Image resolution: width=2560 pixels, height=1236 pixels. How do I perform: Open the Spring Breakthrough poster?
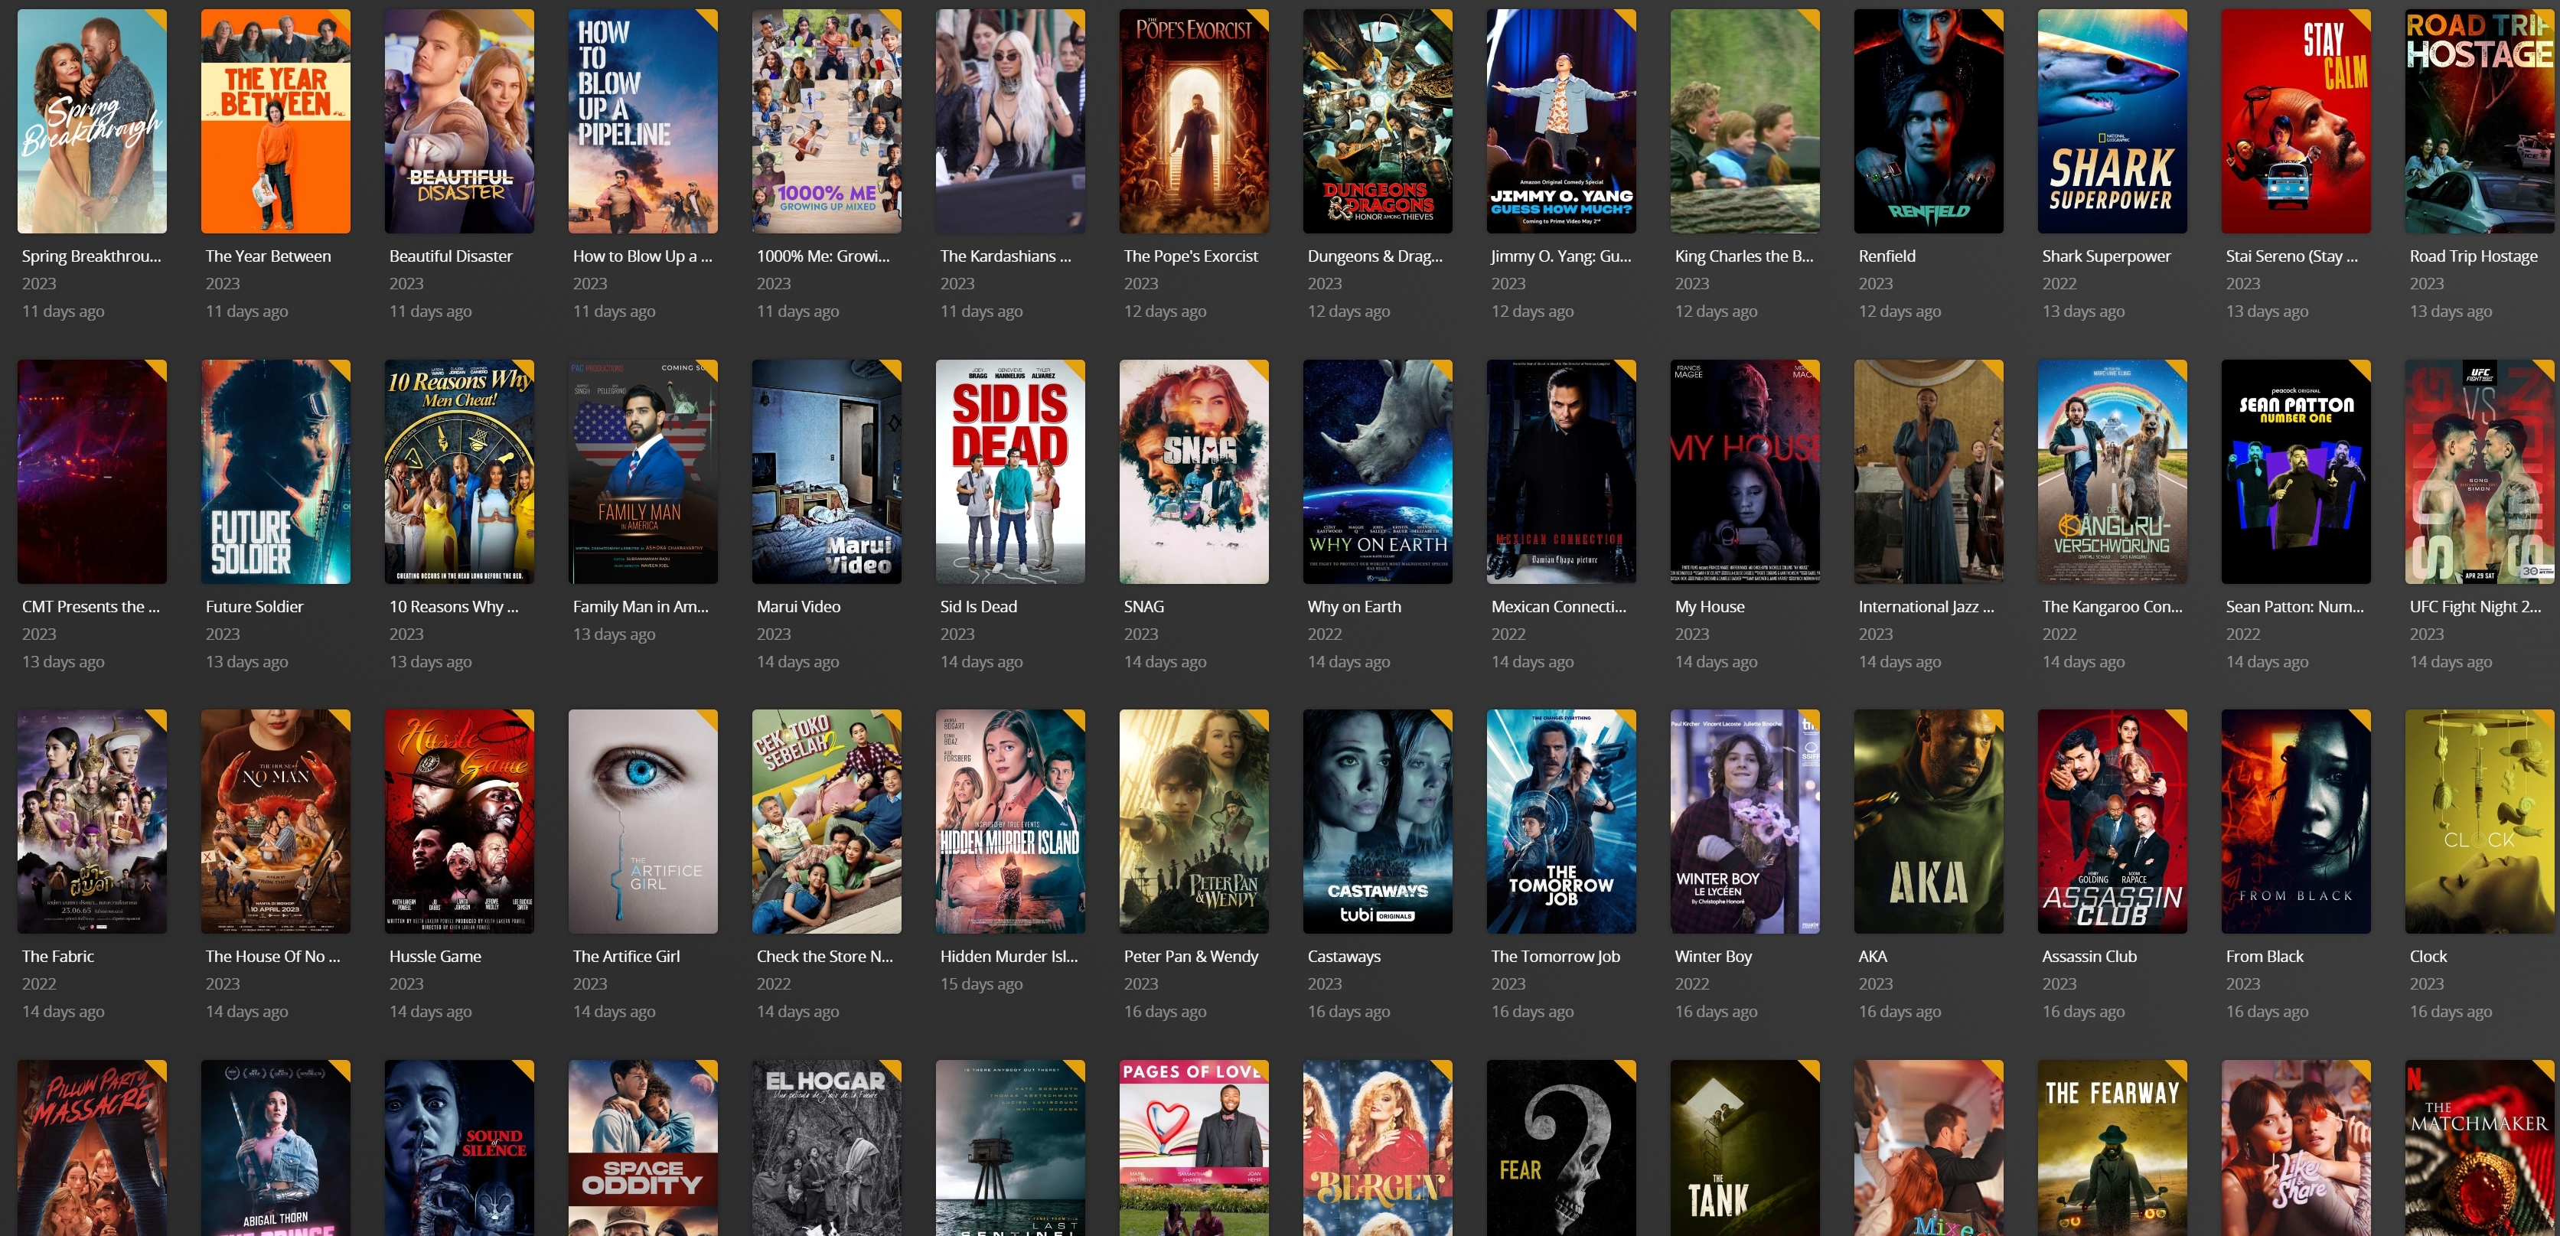coord(93,121)
